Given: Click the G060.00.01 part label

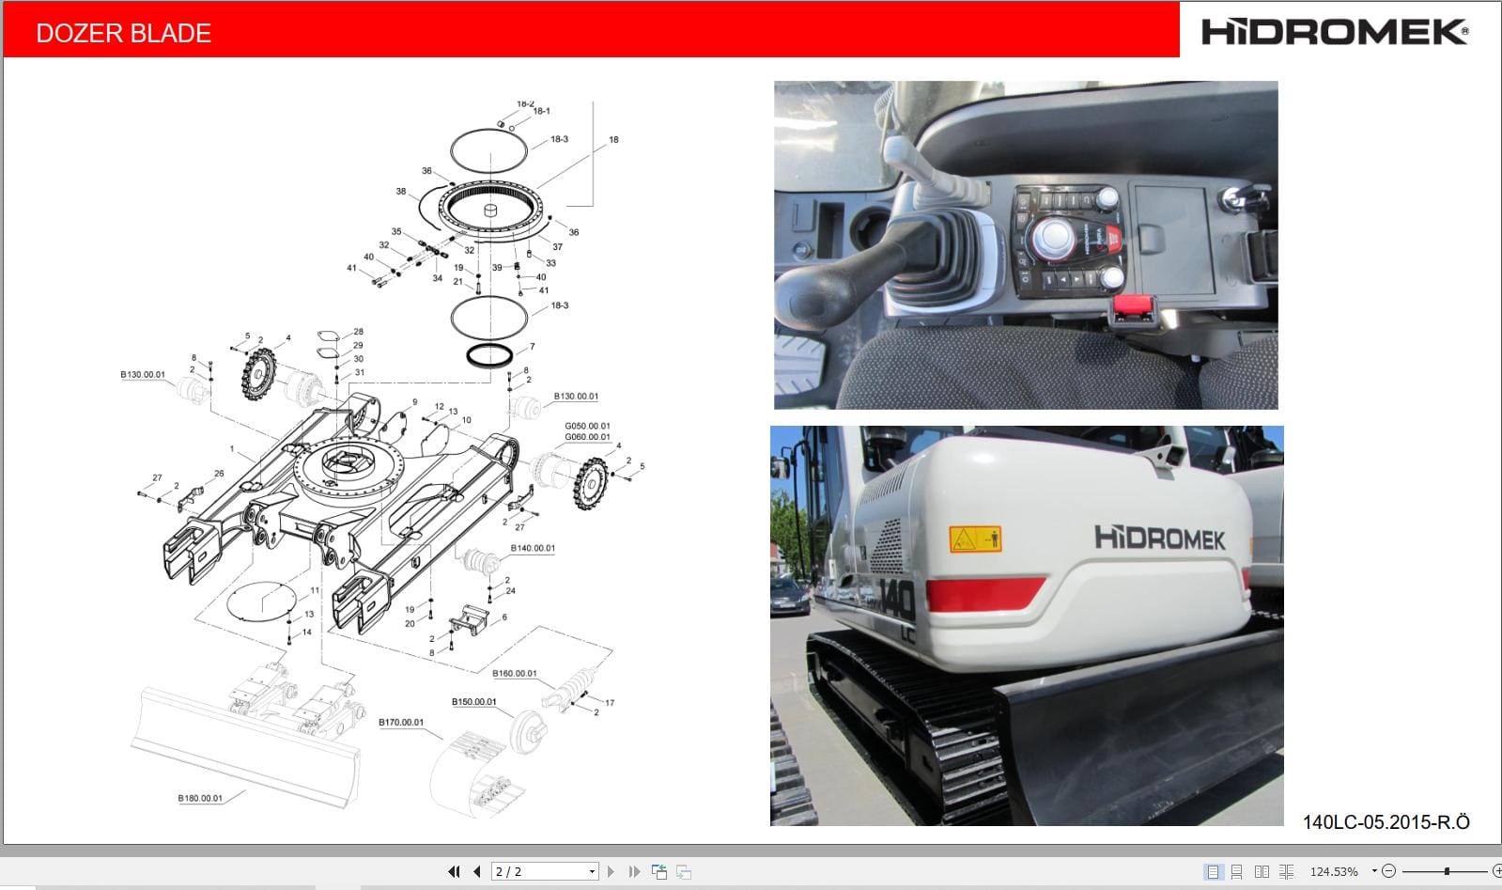Looking at the screenshot, I should [x=587, y=437].
